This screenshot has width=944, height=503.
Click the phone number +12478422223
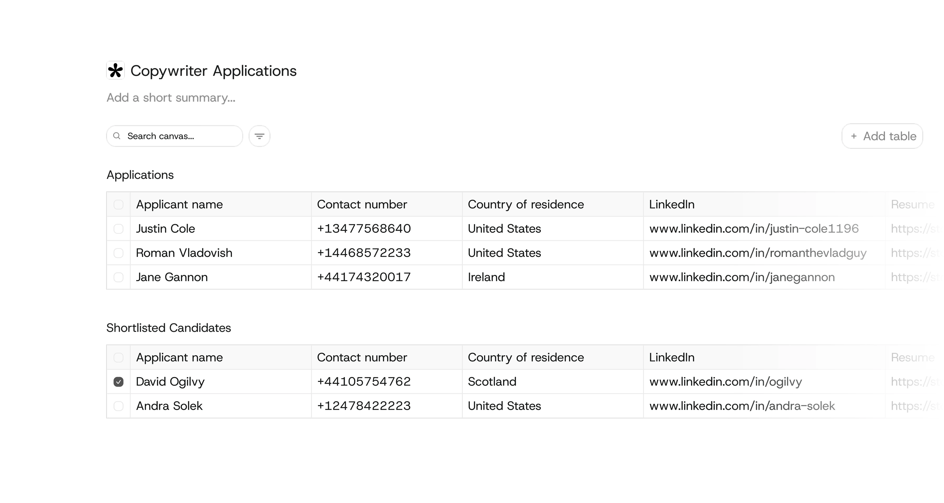pos(364,406)
